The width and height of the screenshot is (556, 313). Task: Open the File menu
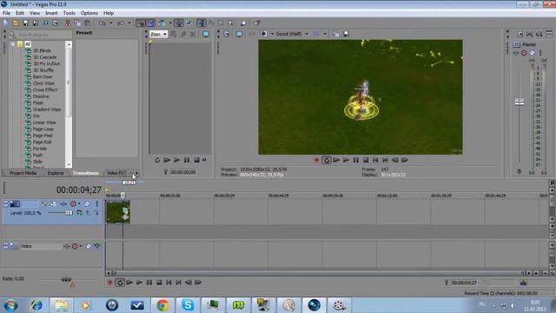click(6, 13)
